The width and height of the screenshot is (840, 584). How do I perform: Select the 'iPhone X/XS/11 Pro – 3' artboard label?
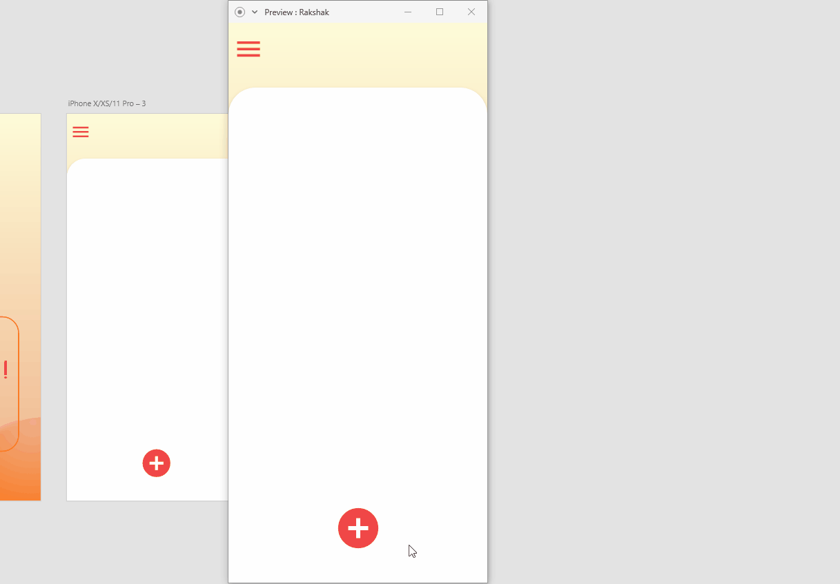[x=107, y=103]
